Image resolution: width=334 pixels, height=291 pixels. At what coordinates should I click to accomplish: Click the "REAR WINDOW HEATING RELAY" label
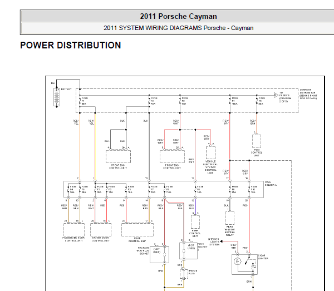tap(229, 231)
